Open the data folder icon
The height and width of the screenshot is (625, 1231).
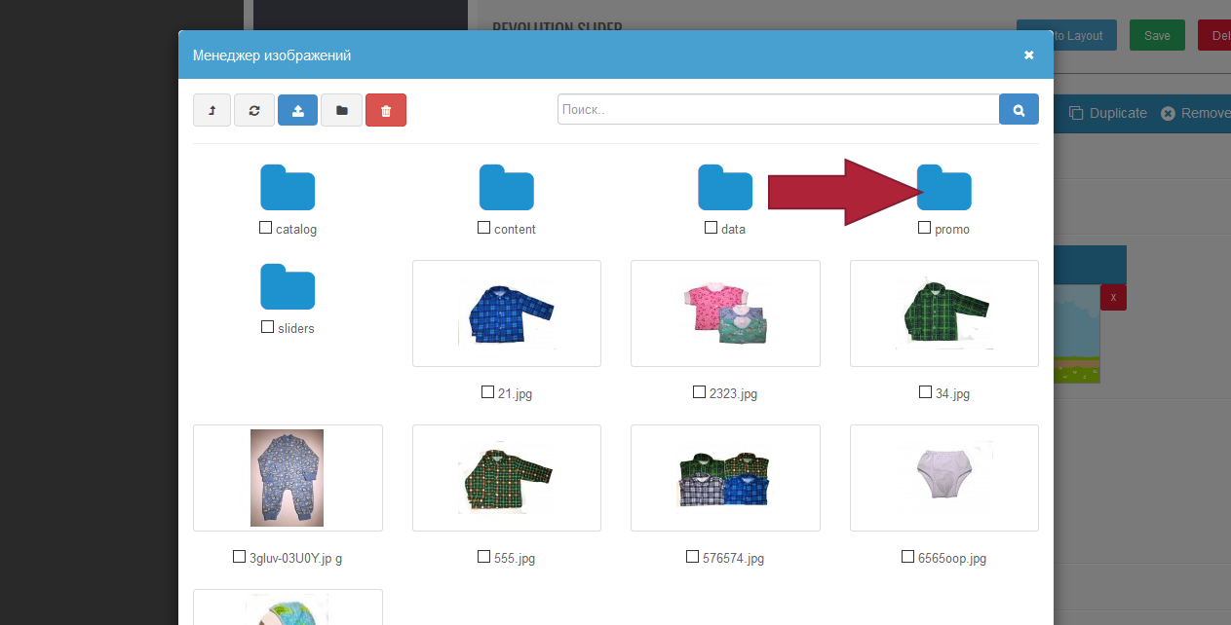tap(725, 187)
